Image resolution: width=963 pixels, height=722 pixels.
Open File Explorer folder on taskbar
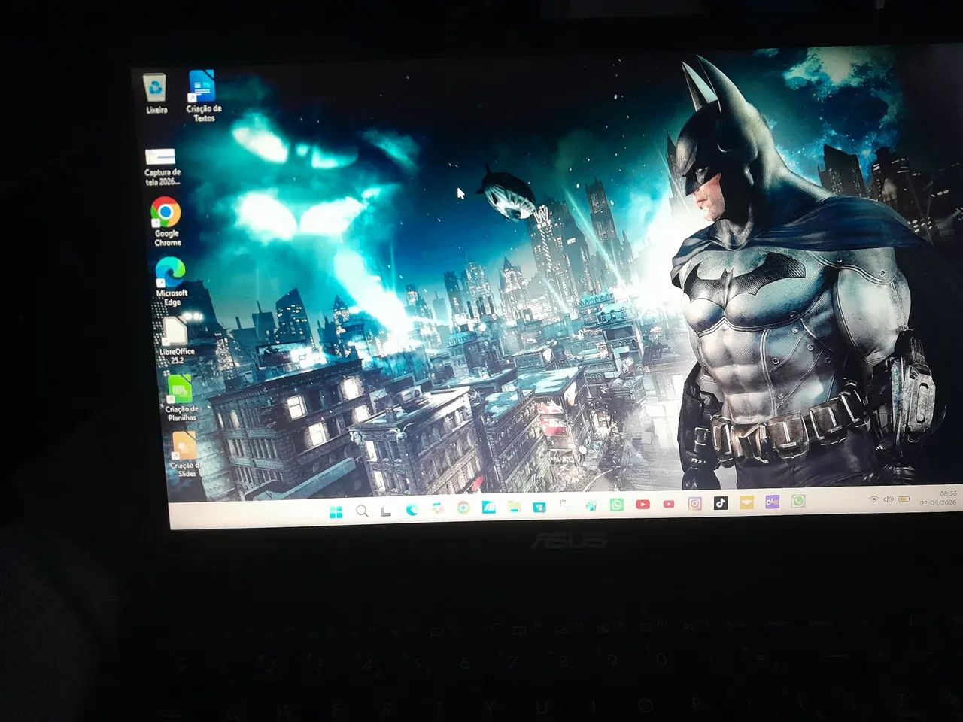tap(514, 506)
